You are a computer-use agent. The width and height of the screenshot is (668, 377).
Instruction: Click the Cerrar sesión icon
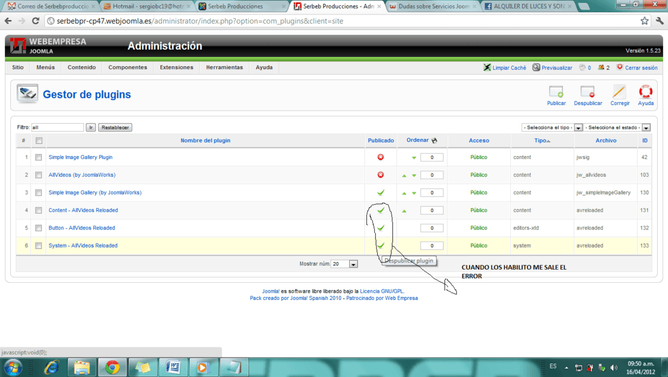619,67
